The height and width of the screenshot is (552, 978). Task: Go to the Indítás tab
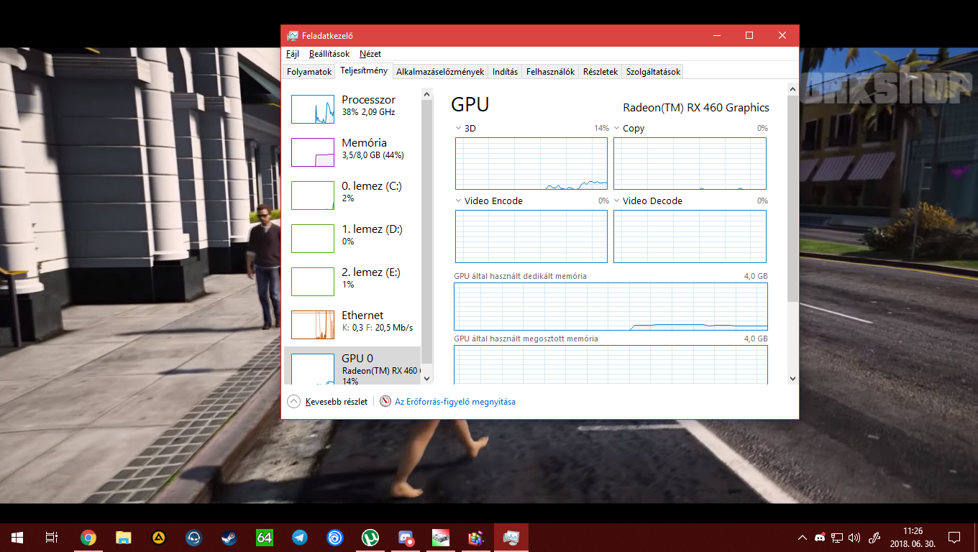(505, 72)
